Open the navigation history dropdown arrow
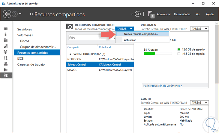The image size is (219, 133). [x=20, y=14]
